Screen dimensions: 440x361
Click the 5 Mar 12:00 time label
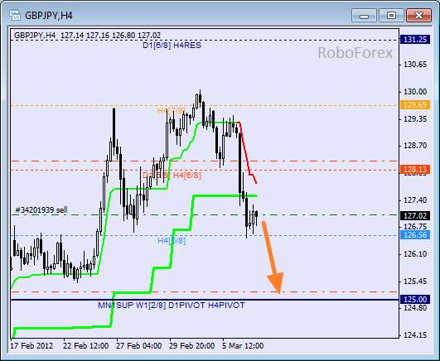coord(243,345)
